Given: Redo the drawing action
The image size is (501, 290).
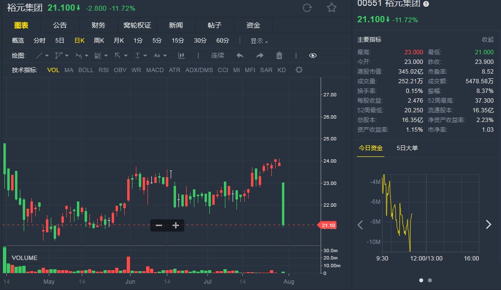Looking at the screenshot, I should tap(260, 56).
